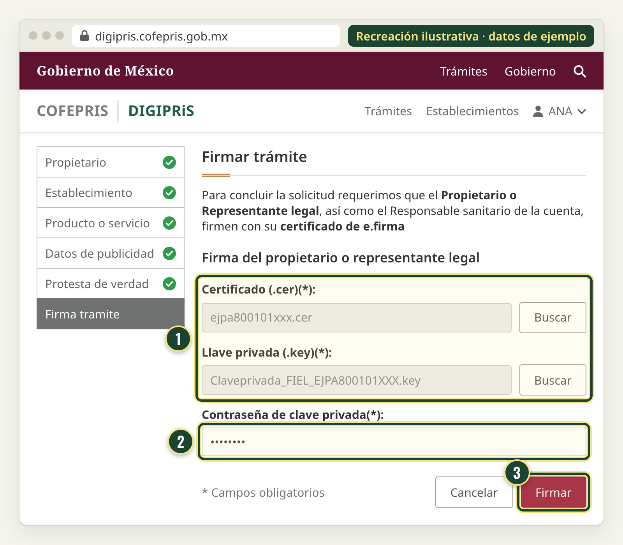Click the search magnifier icon in header

click(x=580, y=71)
